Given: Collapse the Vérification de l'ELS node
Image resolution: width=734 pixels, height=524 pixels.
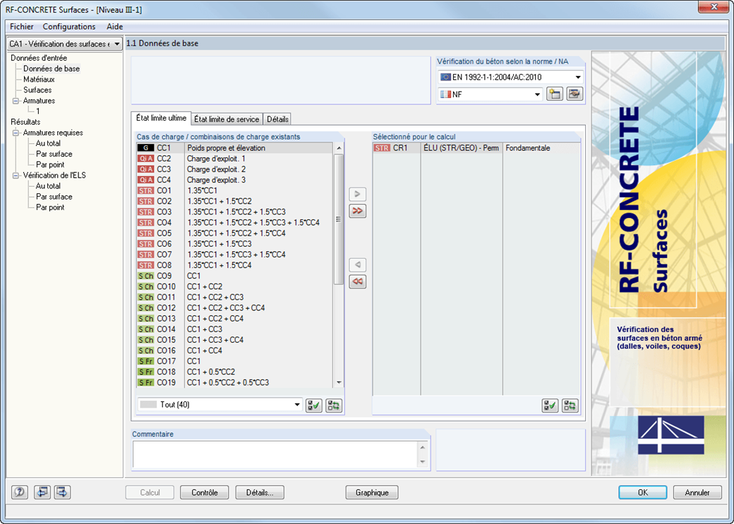Looking at the screenshot, I should click(16, 176).
